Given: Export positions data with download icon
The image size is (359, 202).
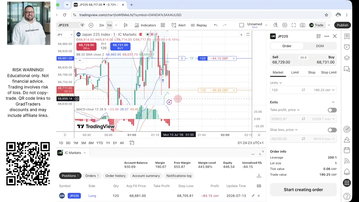Looking at the screenshot, I should (x=259, y=176).
